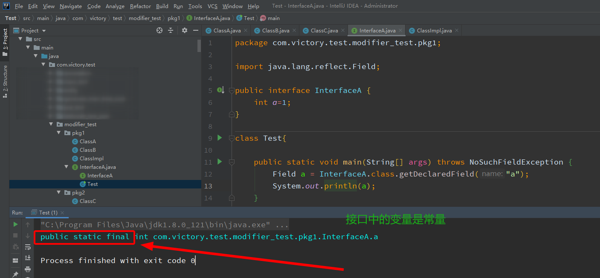Open Project panel gear settings
This screenshot has width=600, height=278.
(x=185, y=30)
